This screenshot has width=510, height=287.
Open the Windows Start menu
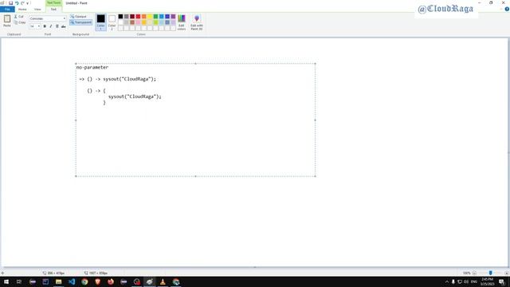(x=6, y=281)
